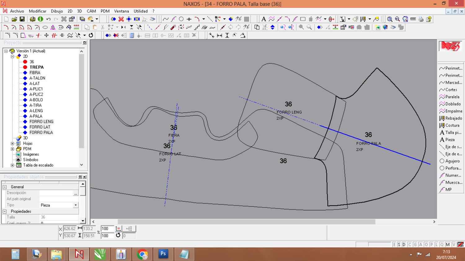Open the Tipo Pieza dropdown

[x=76, y=205]
